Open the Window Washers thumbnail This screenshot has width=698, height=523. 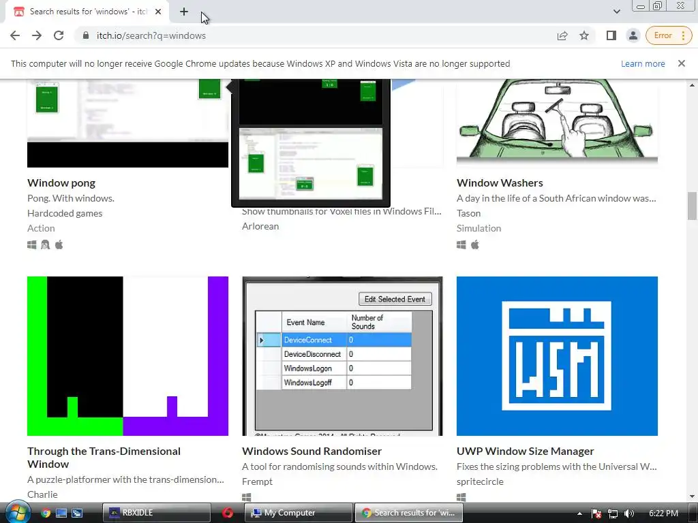557,123
